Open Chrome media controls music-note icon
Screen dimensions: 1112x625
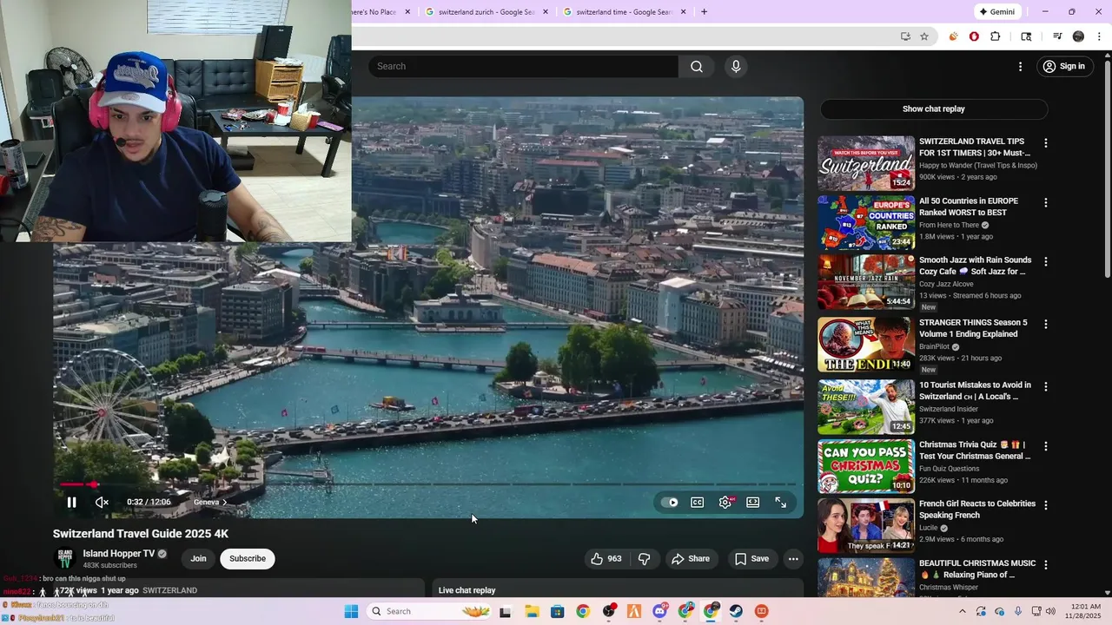coord(1057,36)
